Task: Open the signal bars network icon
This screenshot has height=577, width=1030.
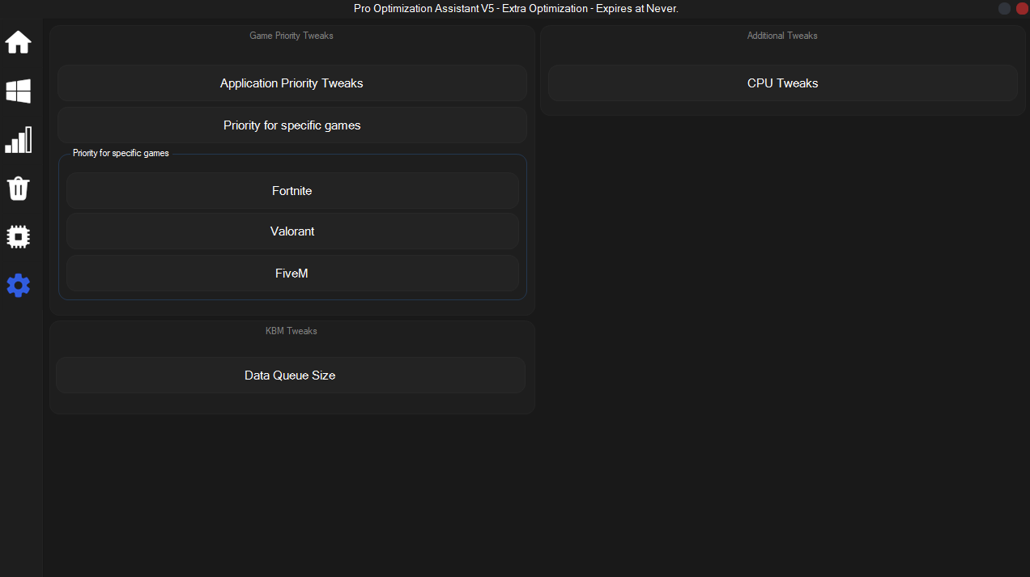Action: tap(19, 140)
